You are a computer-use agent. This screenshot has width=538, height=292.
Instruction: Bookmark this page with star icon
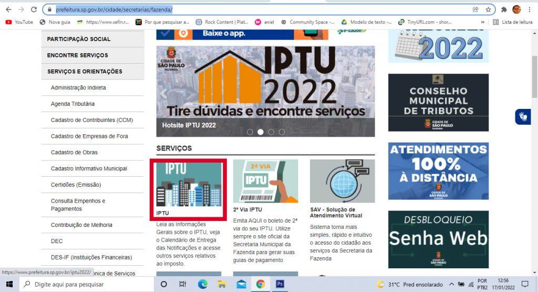click(488, 9)
